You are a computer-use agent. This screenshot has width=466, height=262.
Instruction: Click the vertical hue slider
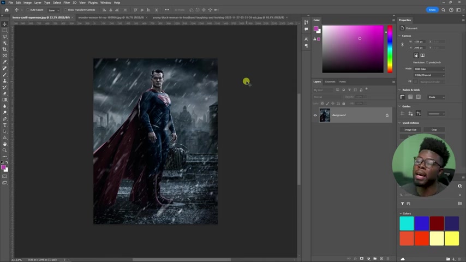point(390,49)
